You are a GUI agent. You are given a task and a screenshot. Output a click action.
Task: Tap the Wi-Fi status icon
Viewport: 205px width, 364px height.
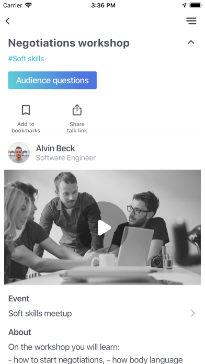(x=28, y=5)
